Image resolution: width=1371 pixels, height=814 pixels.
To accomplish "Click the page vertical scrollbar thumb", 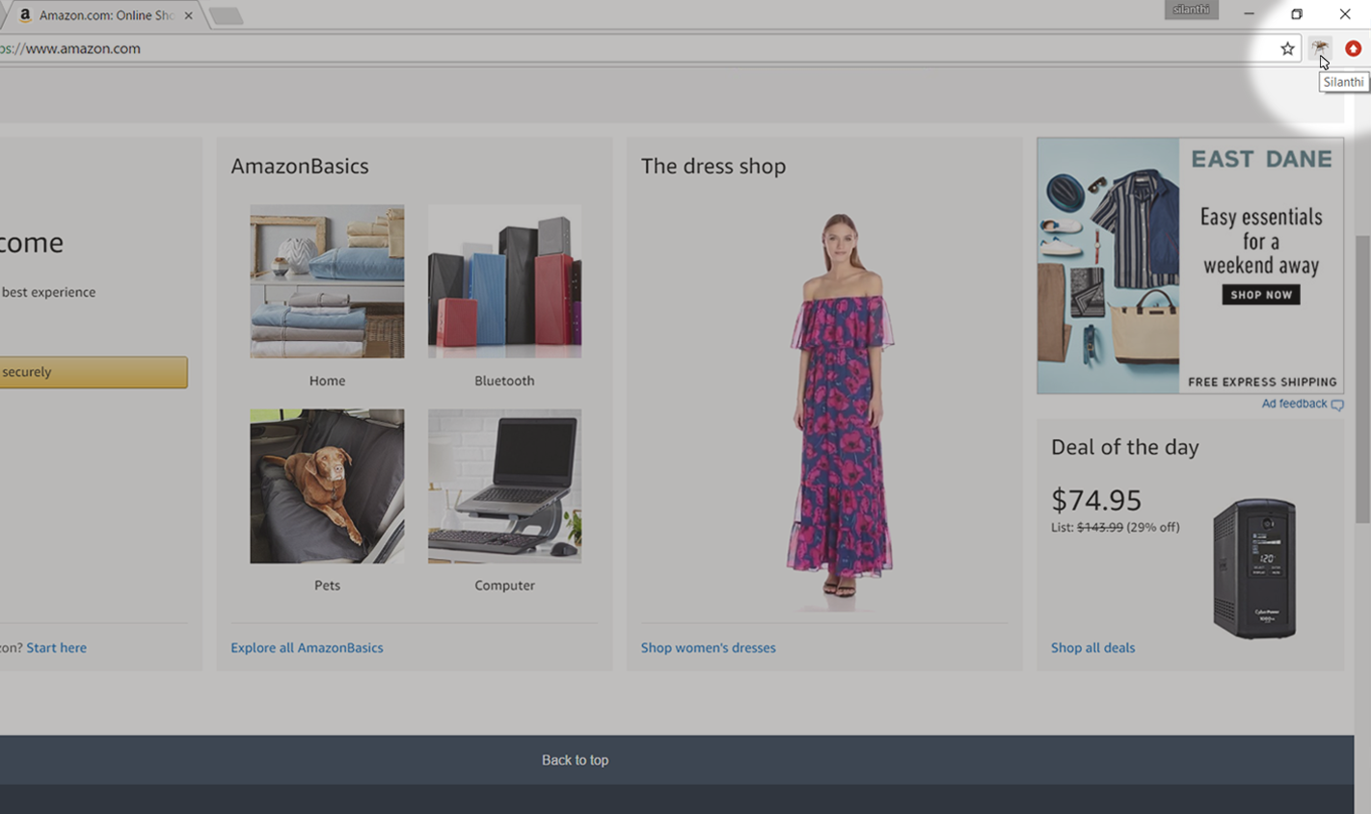I will 1362,379.
